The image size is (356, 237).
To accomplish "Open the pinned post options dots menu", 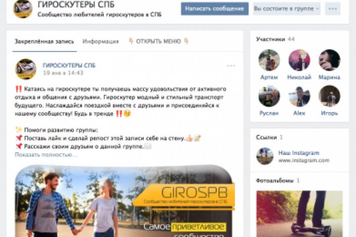I will pos(231,66).
